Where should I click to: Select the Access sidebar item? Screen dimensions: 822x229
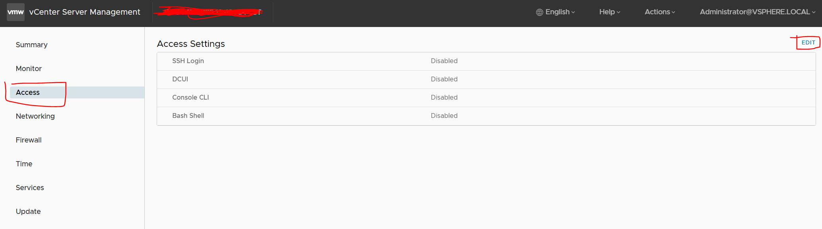28,92
